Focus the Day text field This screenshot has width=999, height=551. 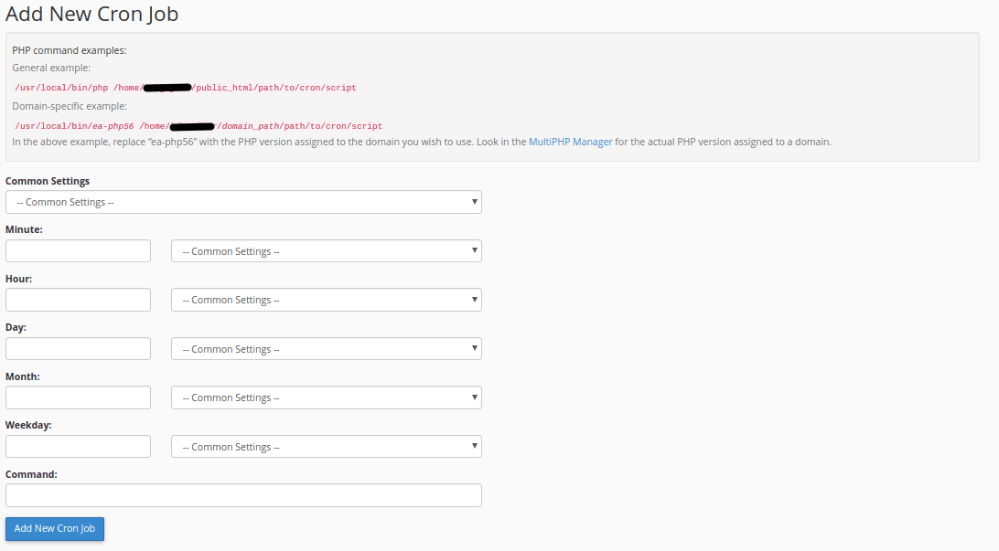pyautogui.click(x=79, y=349)
